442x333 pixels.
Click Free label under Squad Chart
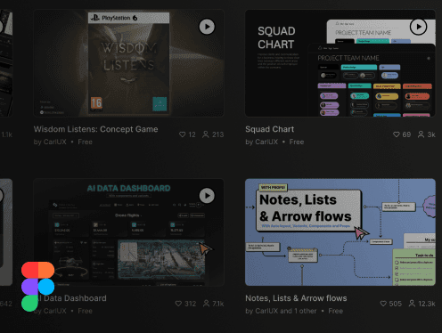pos(297,142)
